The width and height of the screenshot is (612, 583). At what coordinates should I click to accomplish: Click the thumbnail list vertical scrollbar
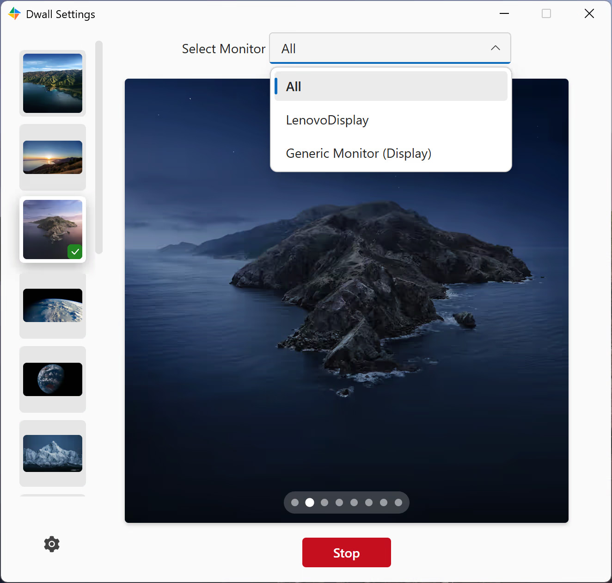[99, 147]
